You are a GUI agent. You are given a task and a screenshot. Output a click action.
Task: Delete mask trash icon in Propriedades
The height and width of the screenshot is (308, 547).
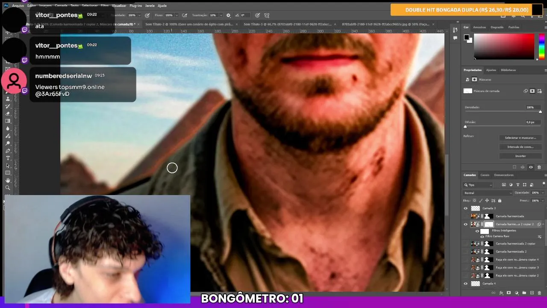(539, 167)
